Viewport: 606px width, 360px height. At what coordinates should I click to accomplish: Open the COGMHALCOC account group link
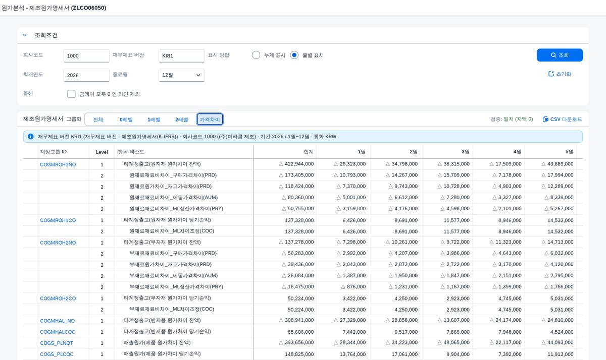click(x=58, y=332)
